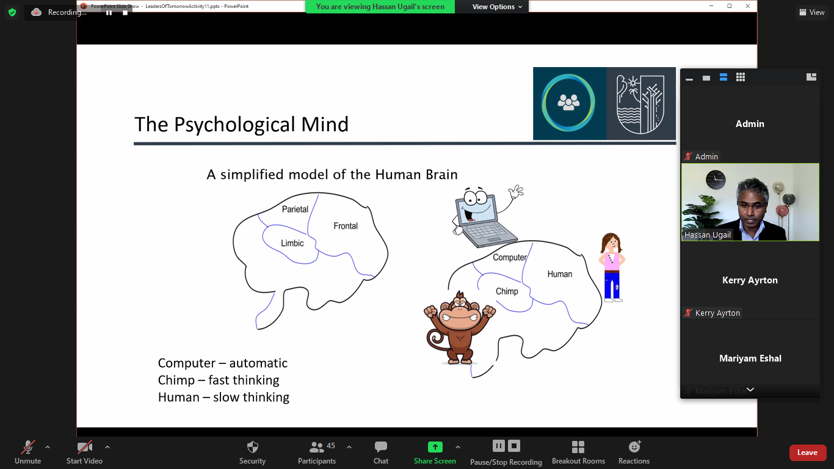Click the waving laptop cartoon on slide
Image resolution: width=834 pixels, height=469 pixels.
click(x=487, y=216)
